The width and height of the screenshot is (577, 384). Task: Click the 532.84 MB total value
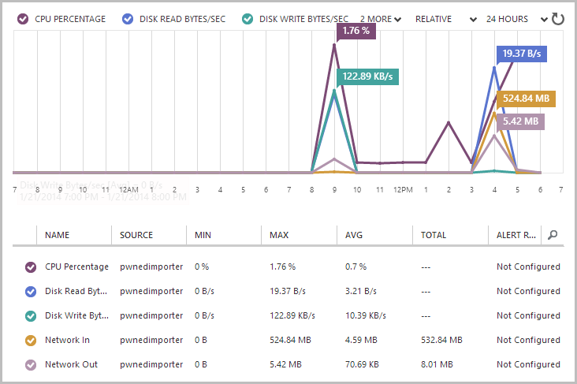[441, 340]
